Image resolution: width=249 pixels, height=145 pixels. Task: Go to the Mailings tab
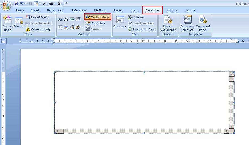coord(100,10)
